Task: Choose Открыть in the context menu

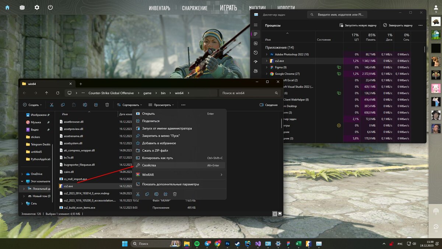Action: (x=179, y=114)
